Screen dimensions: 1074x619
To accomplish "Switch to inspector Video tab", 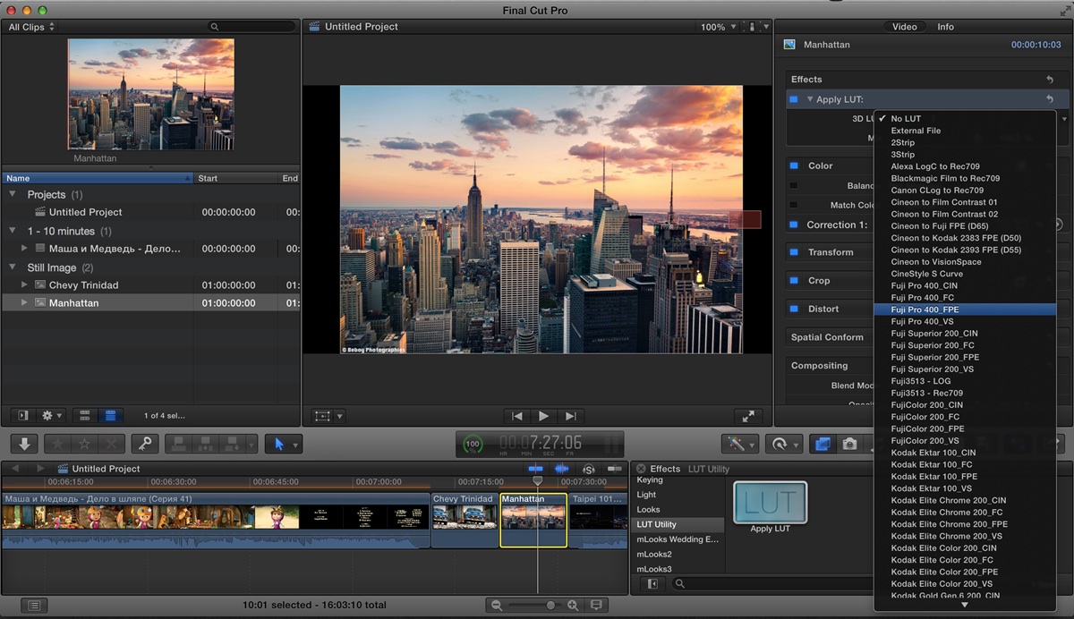I will [904, 27].
